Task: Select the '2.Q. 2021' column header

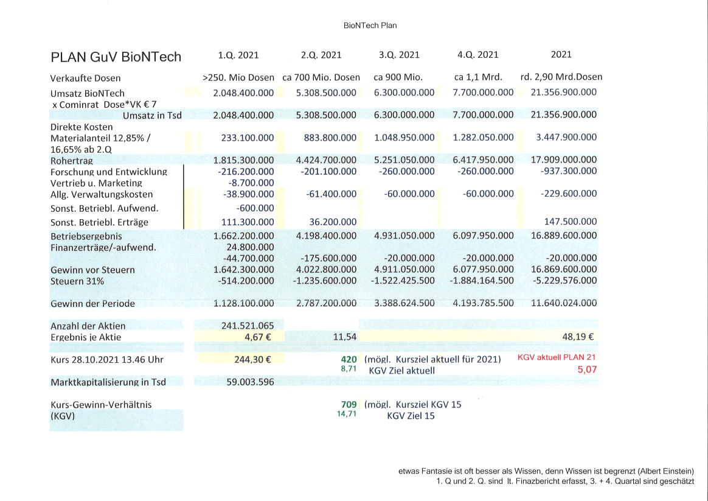Action: point(321,55)
